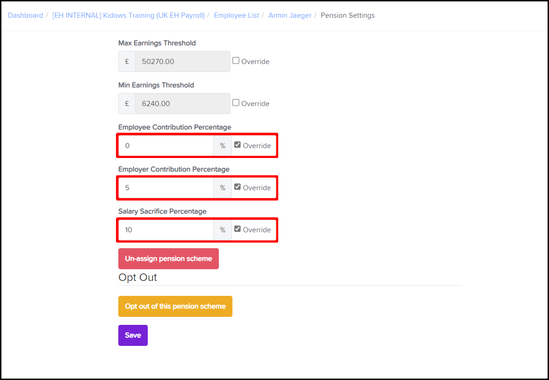Image resolution: width=549 pixels, height=380 pixels.
Task: Click Opt out of this pension scheme
Action: (x=175, y=307)
